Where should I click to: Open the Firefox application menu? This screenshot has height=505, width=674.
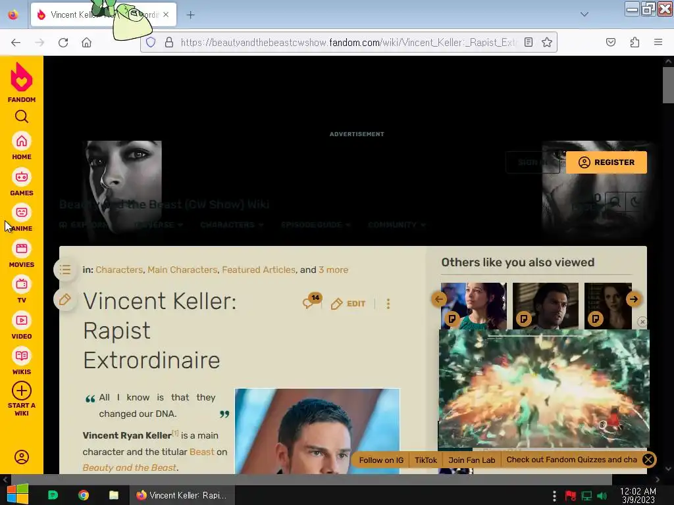[658, 42]
